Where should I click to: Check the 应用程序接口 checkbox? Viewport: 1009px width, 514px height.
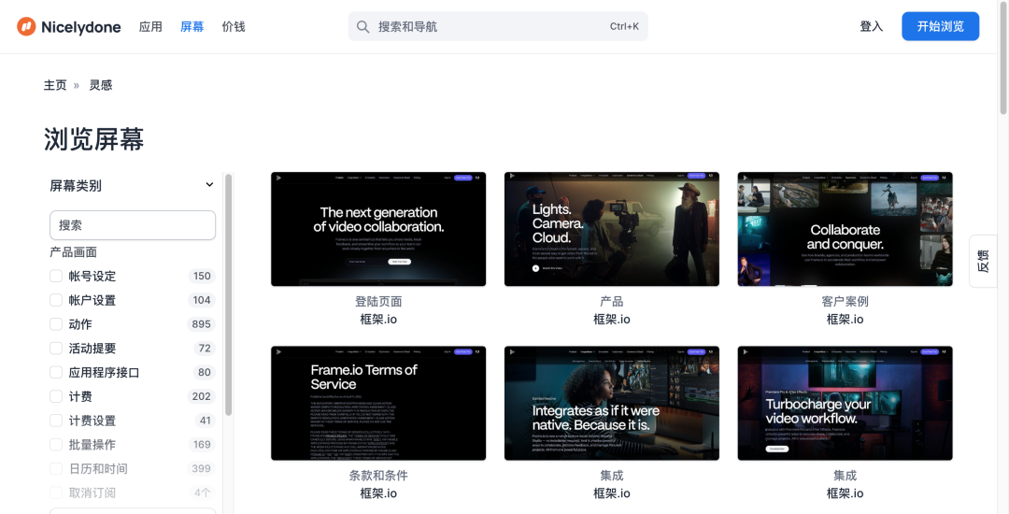(56, 373)
